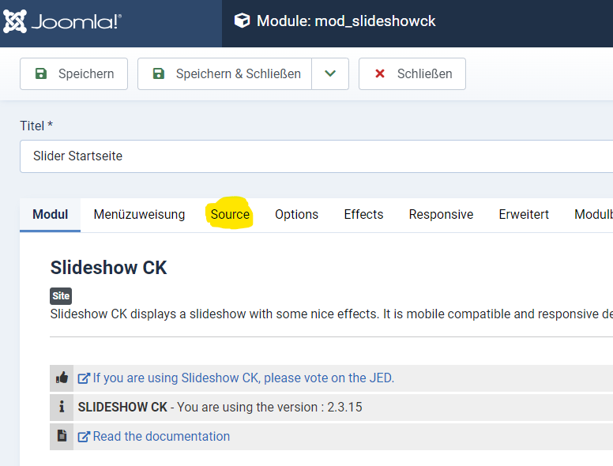Screen dimensions: 613x466
Task: Show the Erweitert tab
Action: [524, 214]
